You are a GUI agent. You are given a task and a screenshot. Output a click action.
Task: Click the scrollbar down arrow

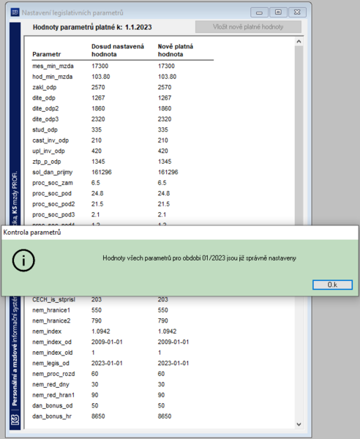299,424
